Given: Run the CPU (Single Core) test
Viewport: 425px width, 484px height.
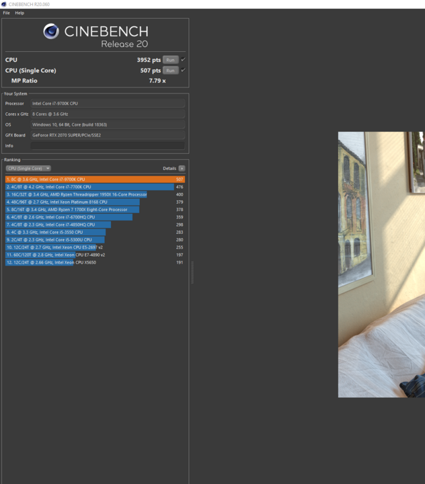Looking at the screenshot, I should click(171, 71).
